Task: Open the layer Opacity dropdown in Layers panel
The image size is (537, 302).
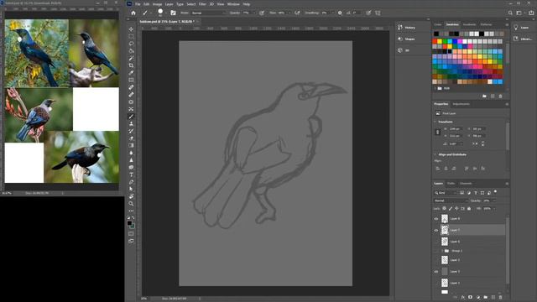Action: pyautogui.click(x=494, y=200)
